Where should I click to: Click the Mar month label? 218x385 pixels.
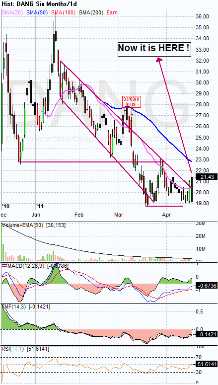[119, 215]
